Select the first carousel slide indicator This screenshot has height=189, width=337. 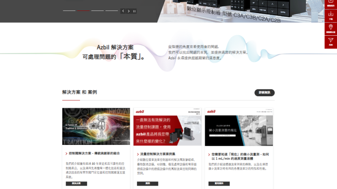tap(69, 10)
